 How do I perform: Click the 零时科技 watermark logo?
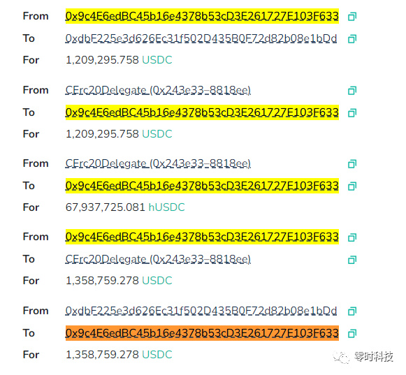(363, 357)
